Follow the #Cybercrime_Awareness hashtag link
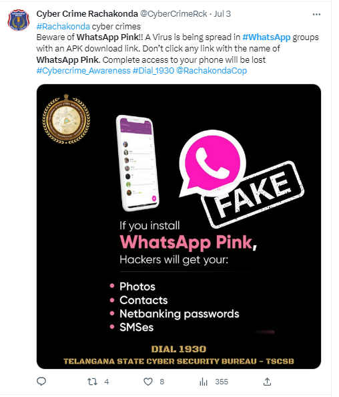The width and height of the screenshot is (339, 397). 83,71
